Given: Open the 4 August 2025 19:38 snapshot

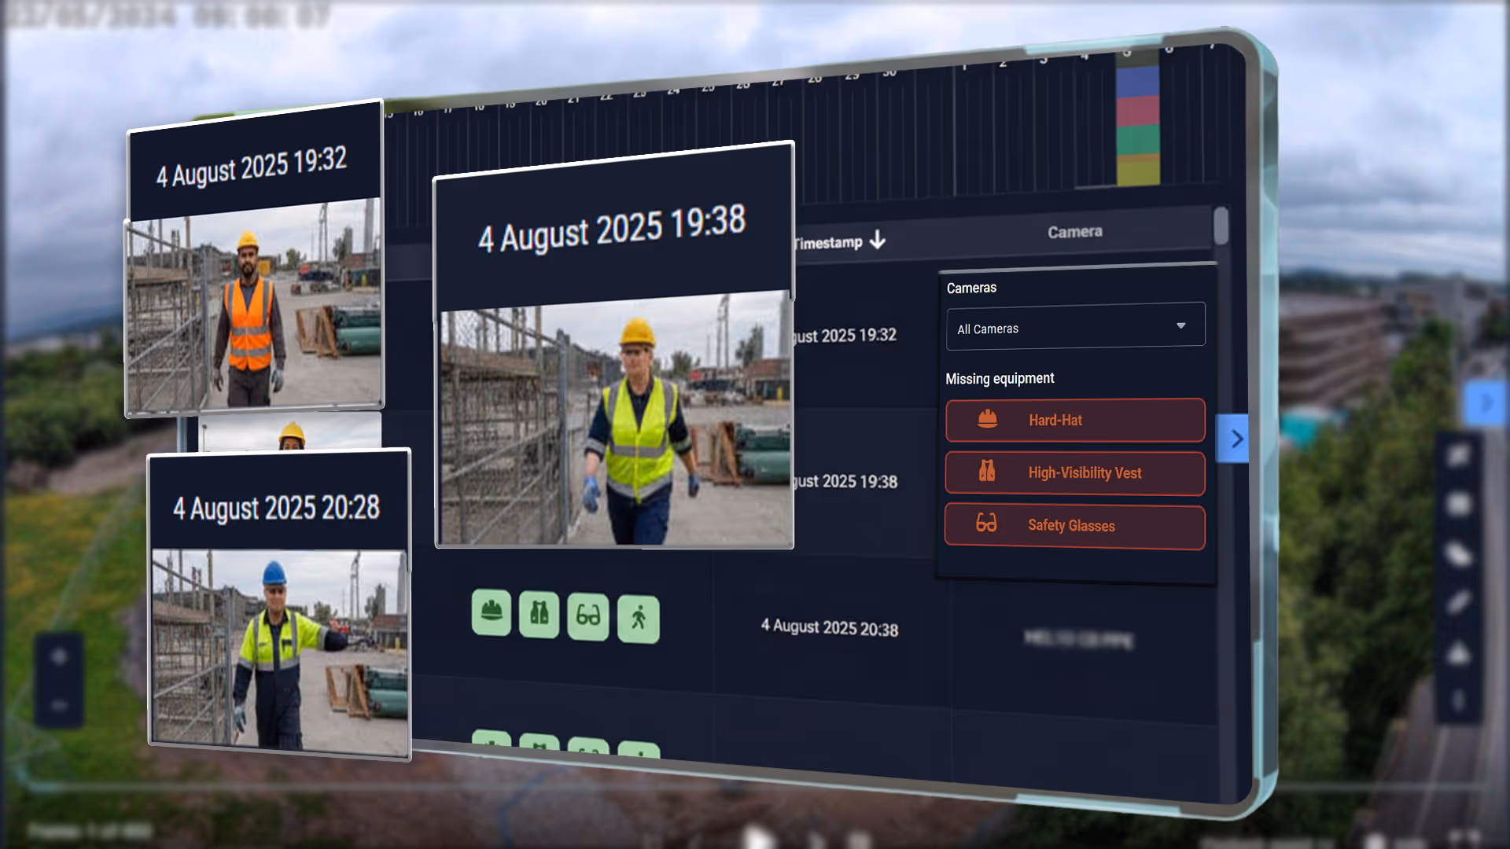Looking at the screenshot, I should point(614,417).
